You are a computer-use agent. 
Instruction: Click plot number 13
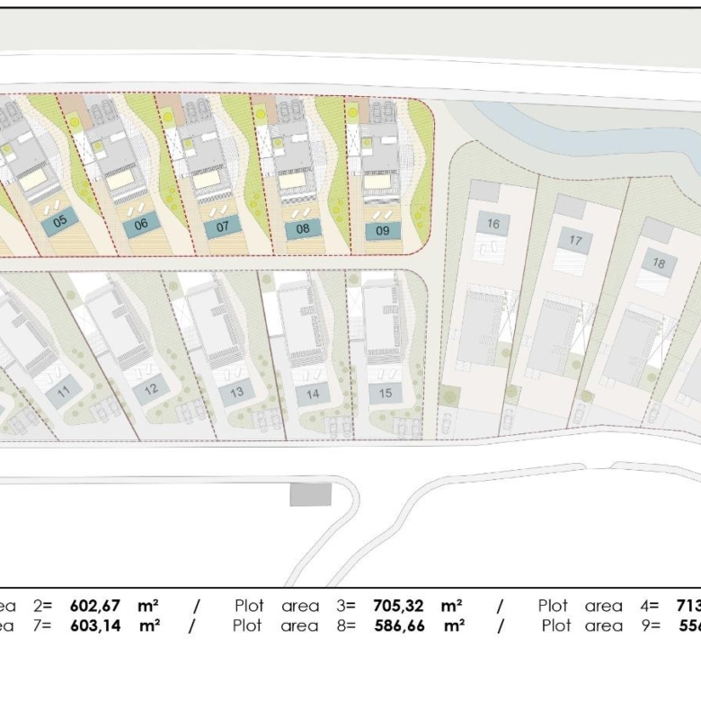(236, 392)
